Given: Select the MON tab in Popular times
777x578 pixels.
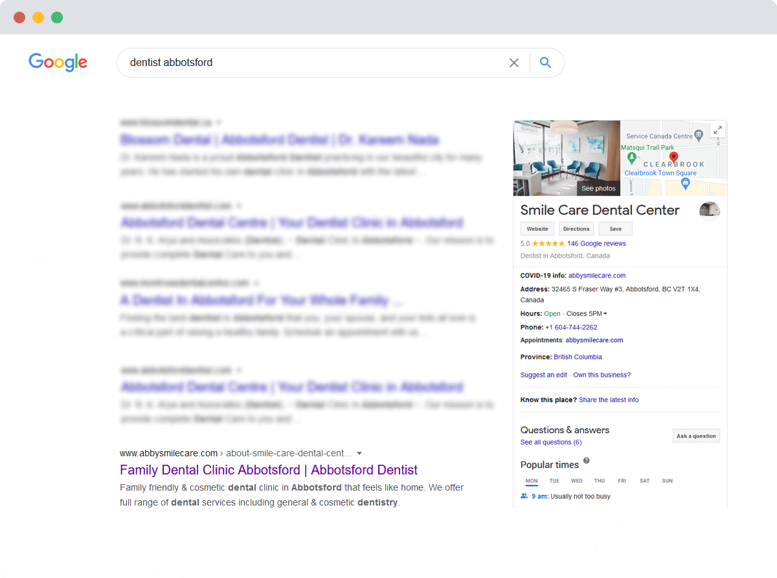Looking at the screenshot, I should click(532, 481).
